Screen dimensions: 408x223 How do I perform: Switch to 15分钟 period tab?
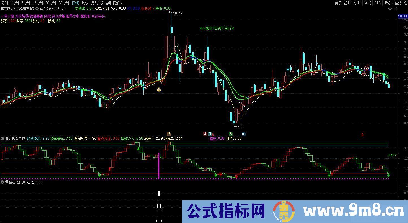point(38,3)
